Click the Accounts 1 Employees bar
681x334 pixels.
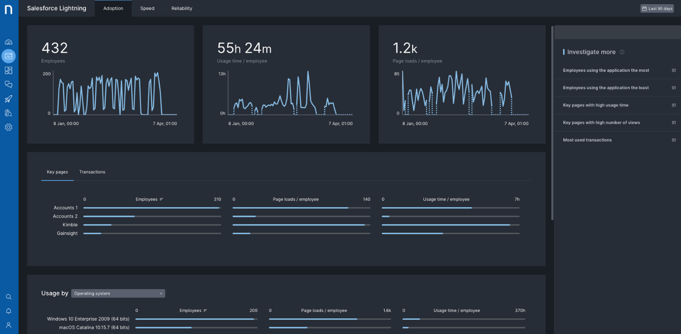(x=151, y=208)
